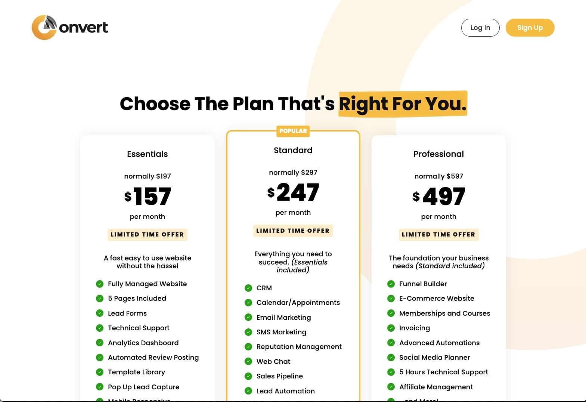
Task: Click the Affiliate Management feature item
Action: click(436, 387)
